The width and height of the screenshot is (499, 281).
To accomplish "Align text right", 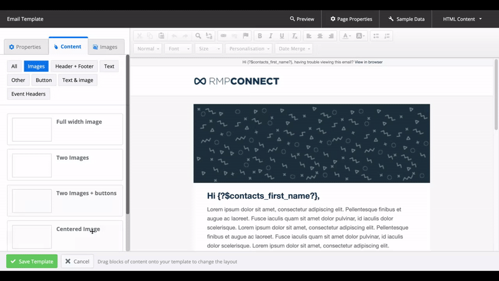I will point(331,36).
